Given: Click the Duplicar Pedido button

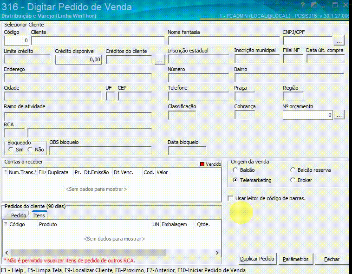Looking at the screenshot, I should [x=257, y=259].
